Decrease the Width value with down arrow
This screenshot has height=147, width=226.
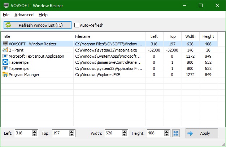[x=124, y=135]
